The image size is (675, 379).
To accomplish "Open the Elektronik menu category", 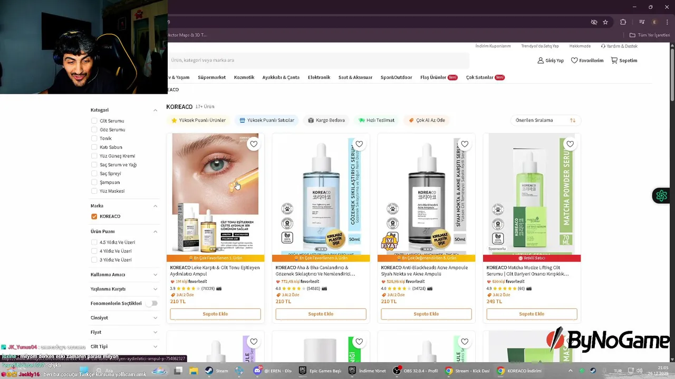I will (x=319, y=77).
